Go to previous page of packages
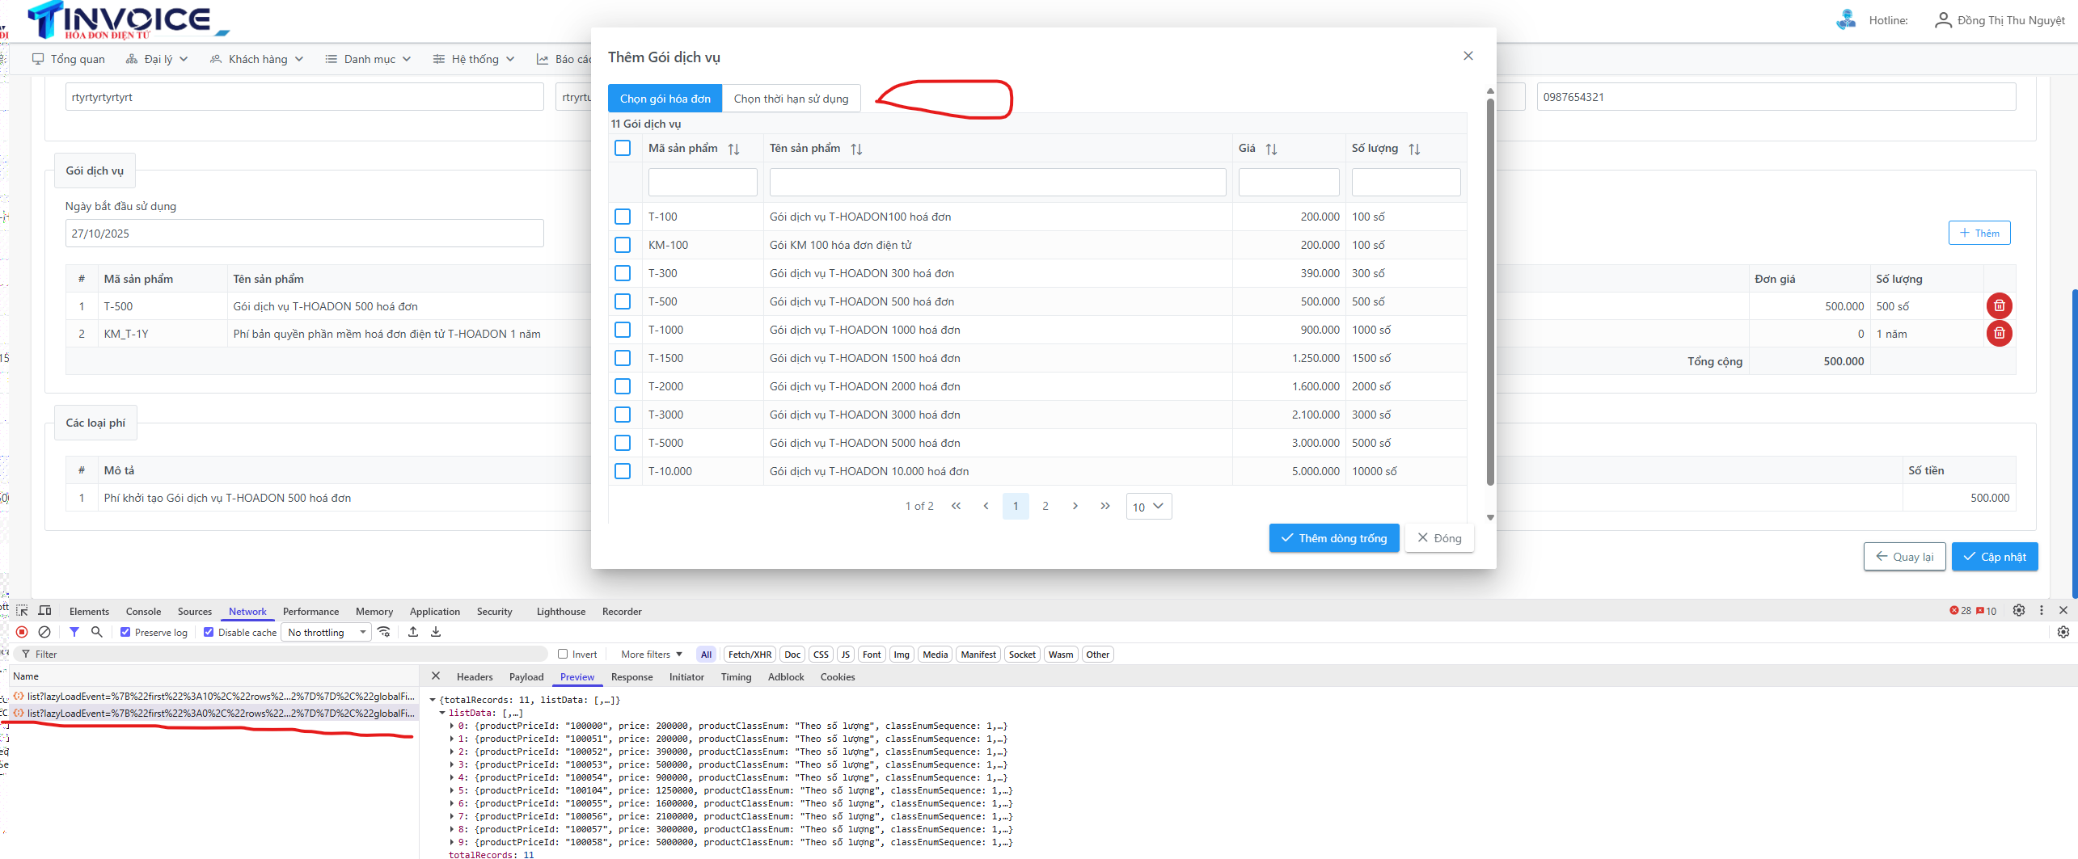Image resolution: width=2078 pixels, height=859 pixels. click(986, 506)
